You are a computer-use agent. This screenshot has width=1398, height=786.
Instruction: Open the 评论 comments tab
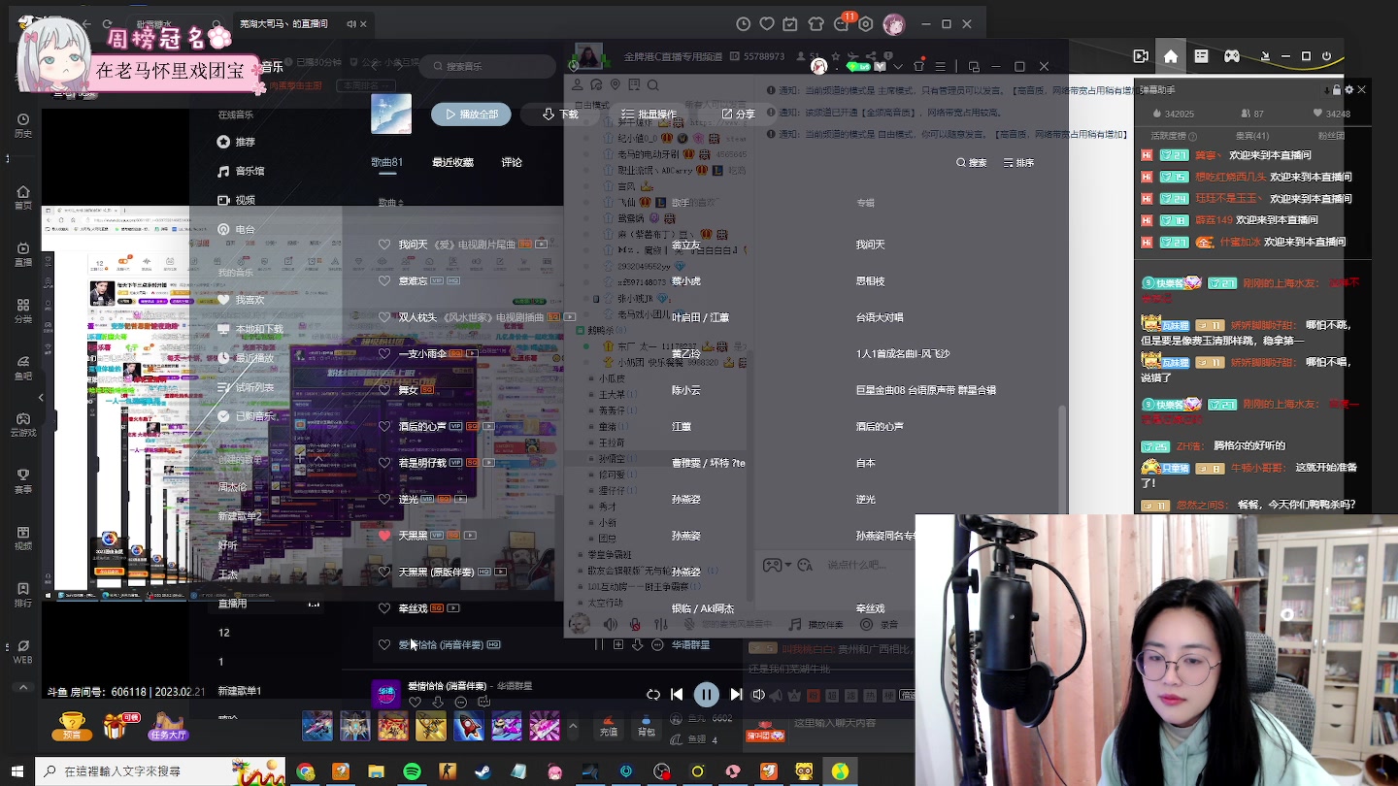(512, 162)
